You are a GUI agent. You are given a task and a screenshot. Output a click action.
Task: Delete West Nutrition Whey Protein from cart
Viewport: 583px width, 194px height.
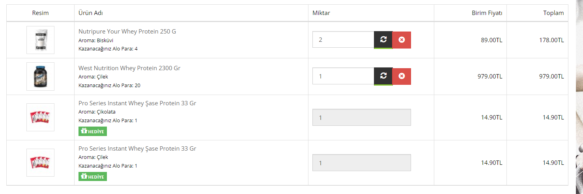[402, 76]
